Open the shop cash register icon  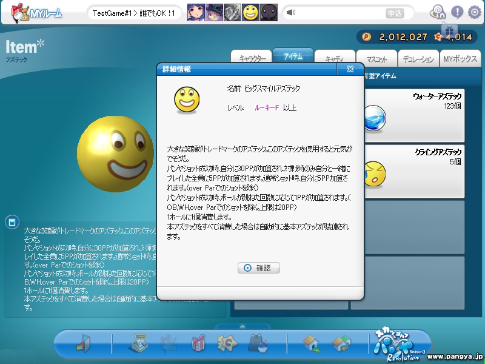[139, 344]
